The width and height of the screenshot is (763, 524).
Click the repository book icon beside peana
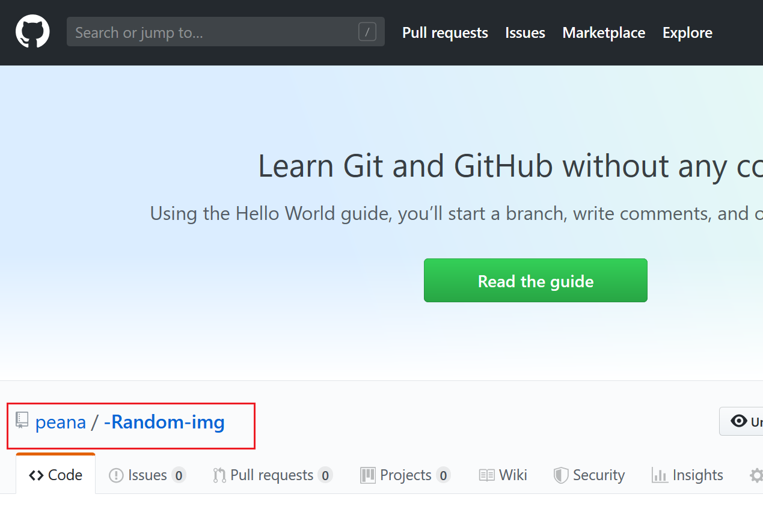pyautogui.click(x=22, y=421)
